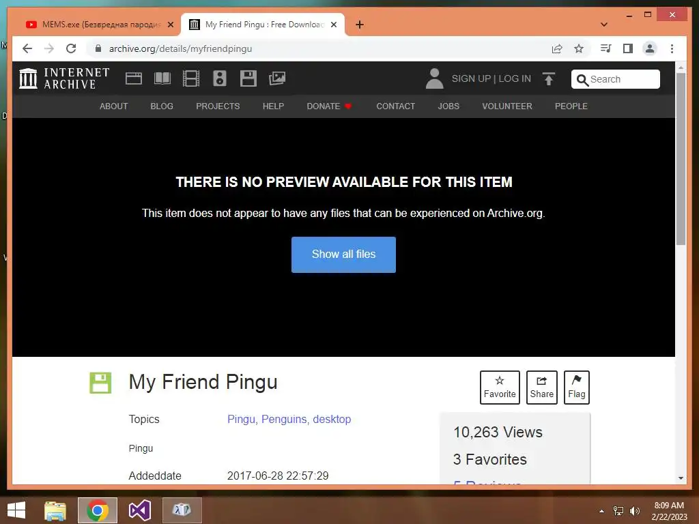Image resolution: width=699 pixels, height=524 pixels.
Task: Open Visual Studio from taskbar
Action: coord(139,510)
